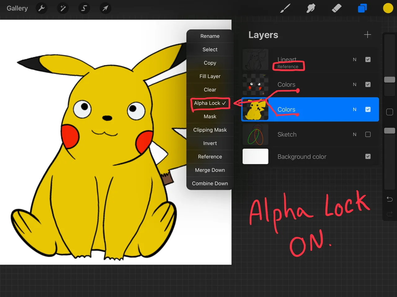This screenshot has height=297, width=397.
Task: Hide the Lineart layer
Action: point(368,59)
